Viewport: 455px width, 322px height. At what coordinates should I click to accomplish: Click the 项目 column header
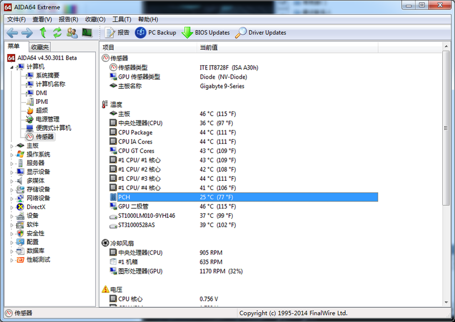pos(148,47)
